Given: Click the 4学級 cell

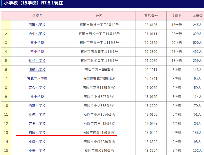Looking at the screenshot, I should click(177, 124).
